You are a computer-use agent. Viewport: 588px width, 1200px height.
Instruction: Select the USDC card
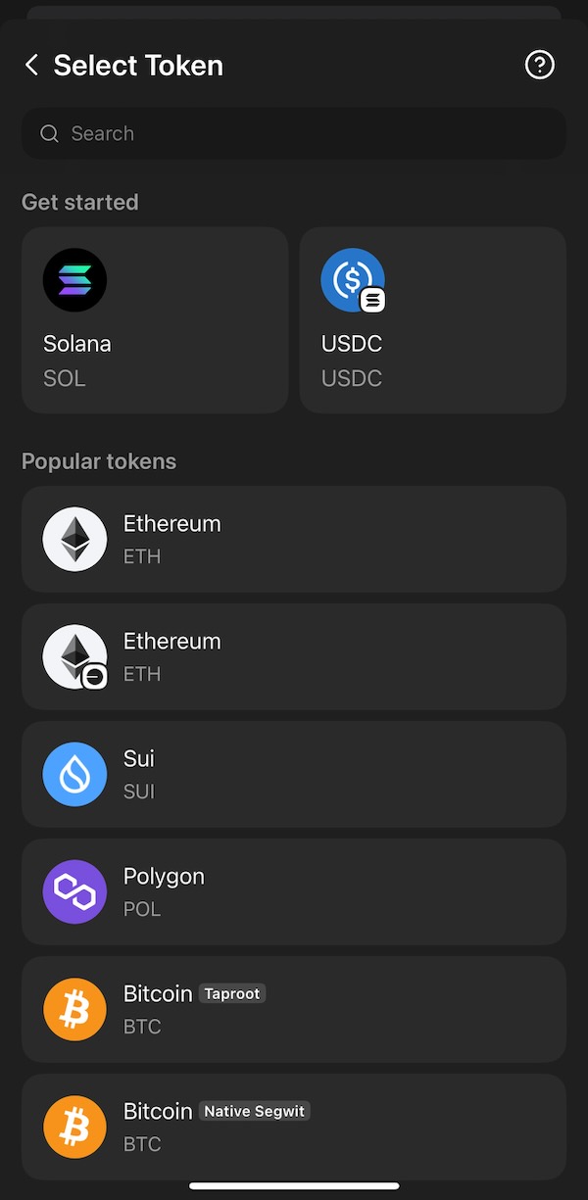click(433, 320)
